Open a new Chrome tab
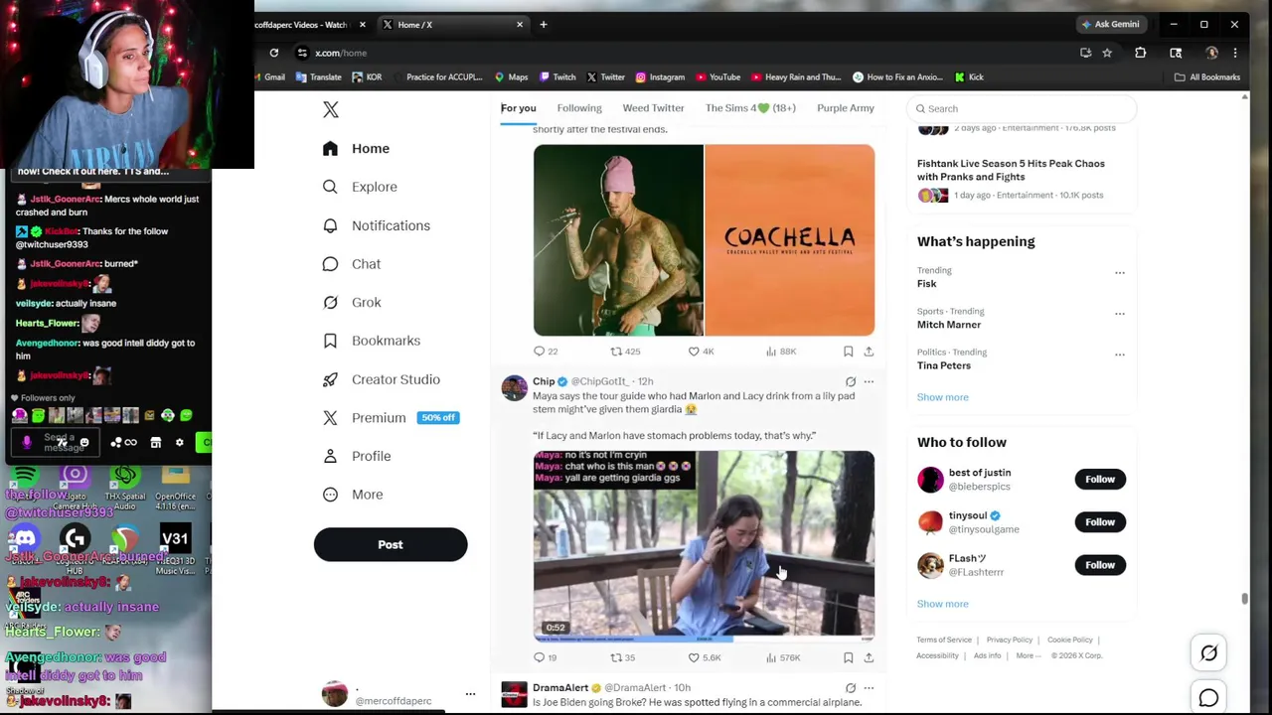Screen dimensions: 1272x715 coord(544,24)
